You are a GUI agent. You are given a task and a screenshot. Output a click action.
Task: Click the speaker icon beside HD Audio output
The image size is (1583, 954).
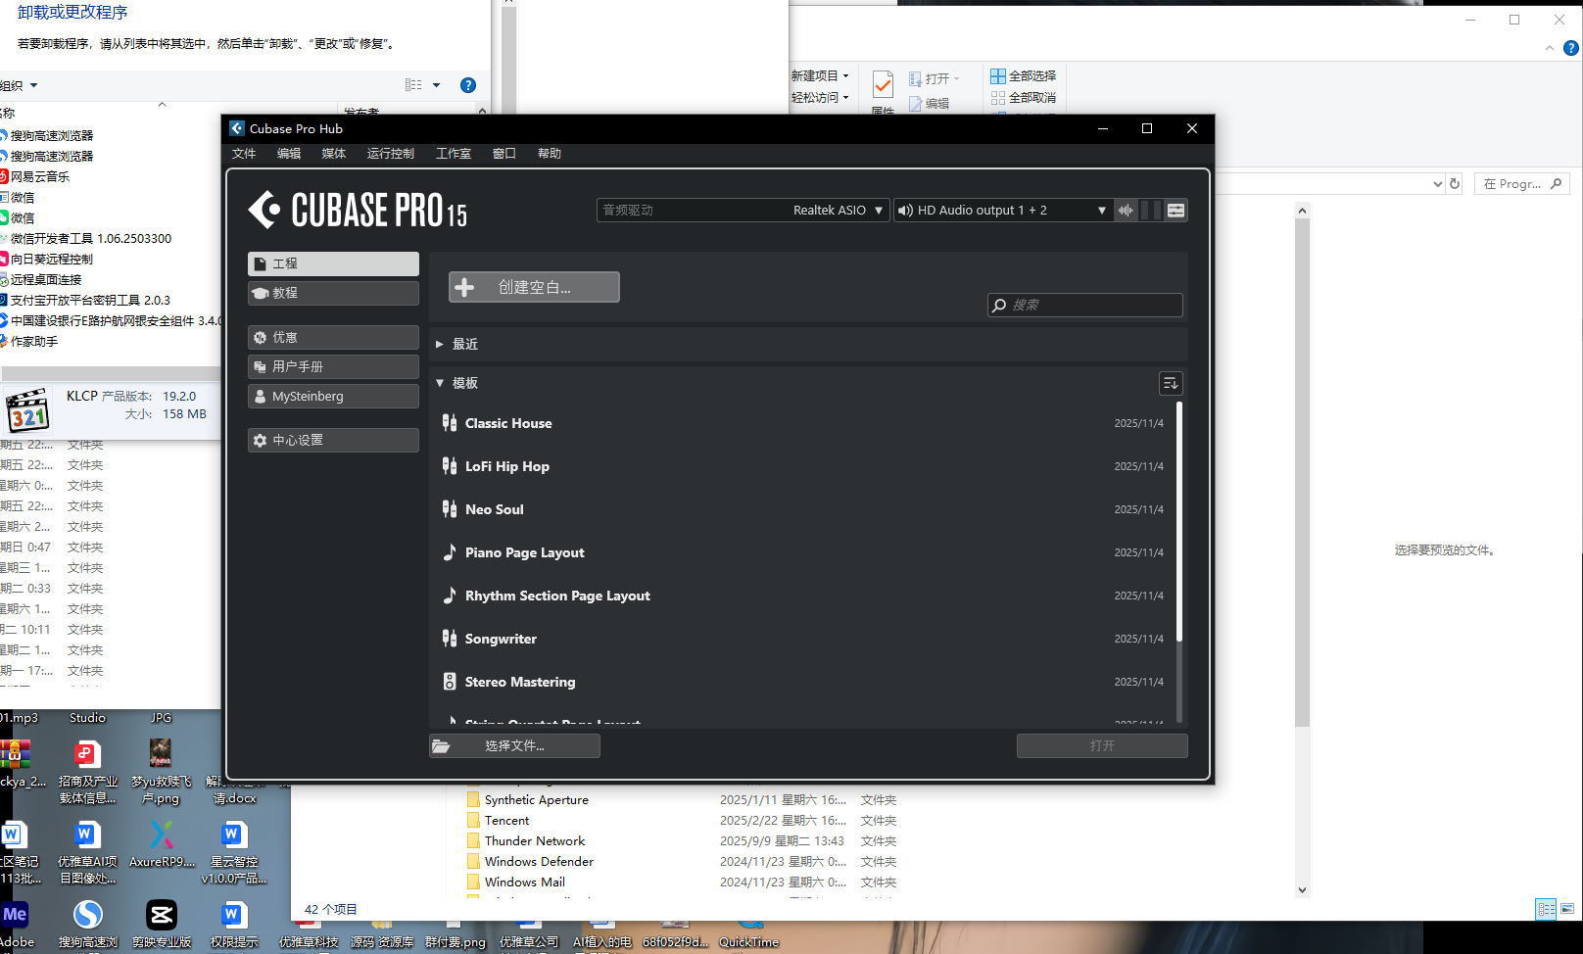coord(905,211)
